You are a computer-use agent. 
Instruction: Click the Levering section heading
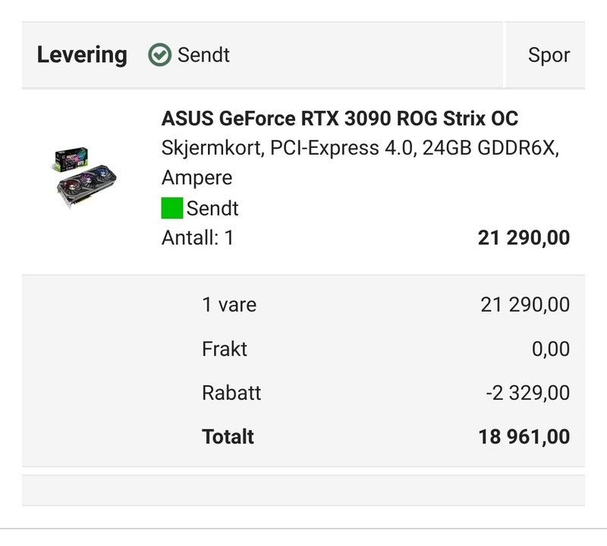pyautogui.click(x=82, y=55)
